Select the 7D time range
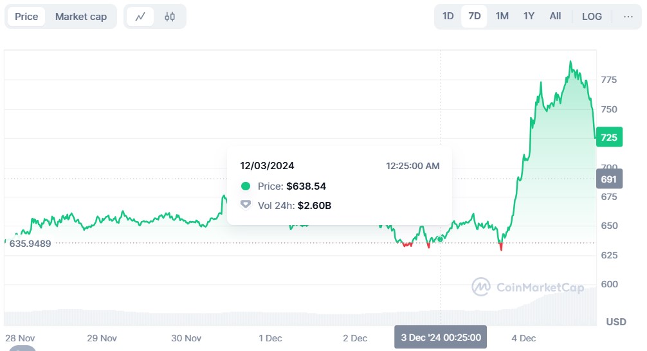This screenshot has width=647, height=351. click(x=475, y=16)
